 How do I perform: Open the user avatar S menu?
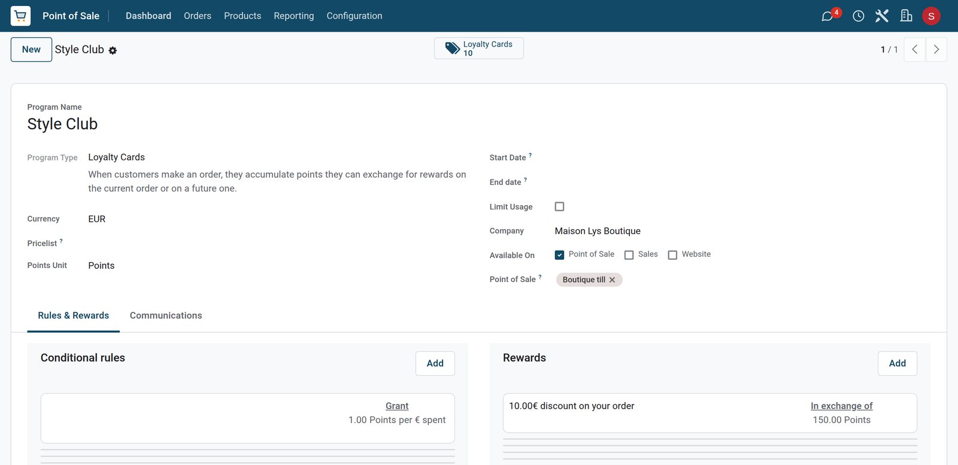[x=931, y=16]
